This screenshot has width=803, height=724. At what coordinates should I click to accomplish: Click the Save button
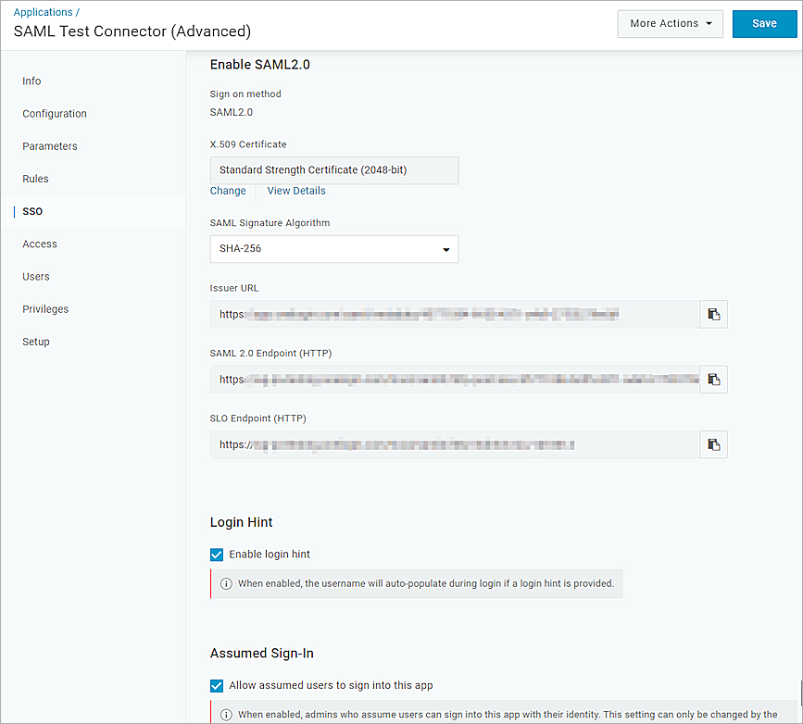[764, 23]
